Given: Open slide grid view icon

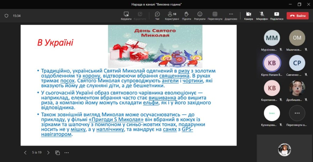Looking at the screenshot, I should (x=57, y=153).
